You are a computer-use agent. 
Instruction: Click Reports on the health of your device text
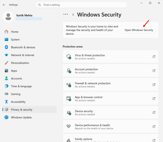(94, 129)
